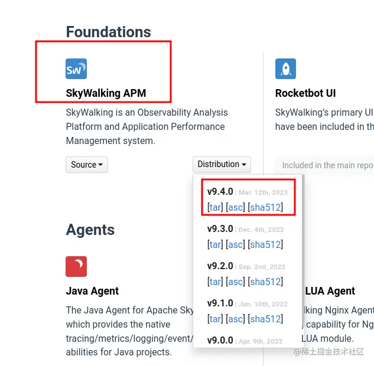Click the SkyWalking APM logo icon

[76, 68]
